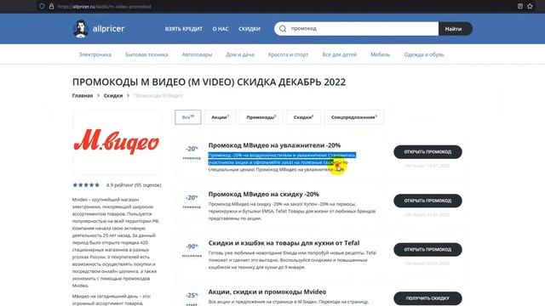Click the Промокоды М Видео breadcrumb text
545x306 pixels.
[158, 95]
